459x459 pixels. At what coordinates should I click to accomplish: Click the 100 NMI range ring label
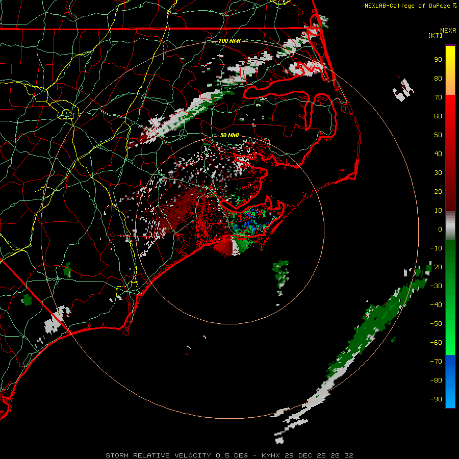(x=229, y=41)
